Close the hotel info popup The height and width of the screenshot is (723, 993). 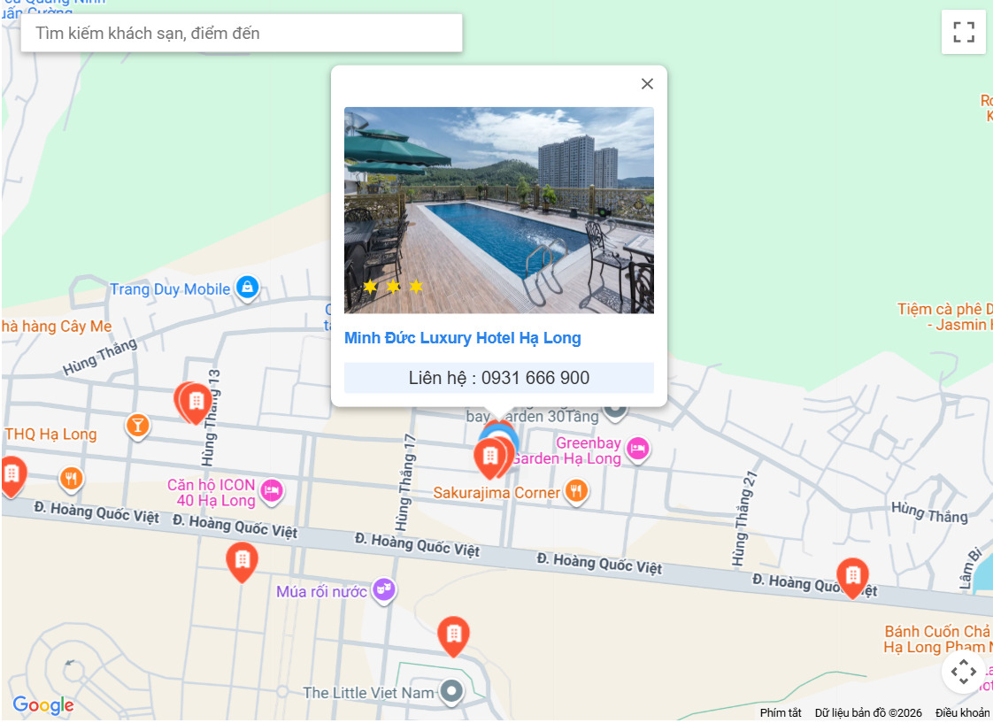click(x=647, y=83)
